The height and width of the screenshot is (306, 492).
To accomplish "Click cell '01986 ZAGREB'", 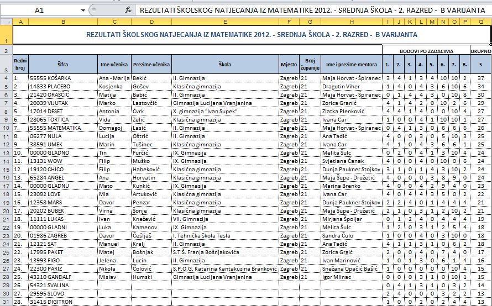I will pyautogui.click(x=63, y=236).
